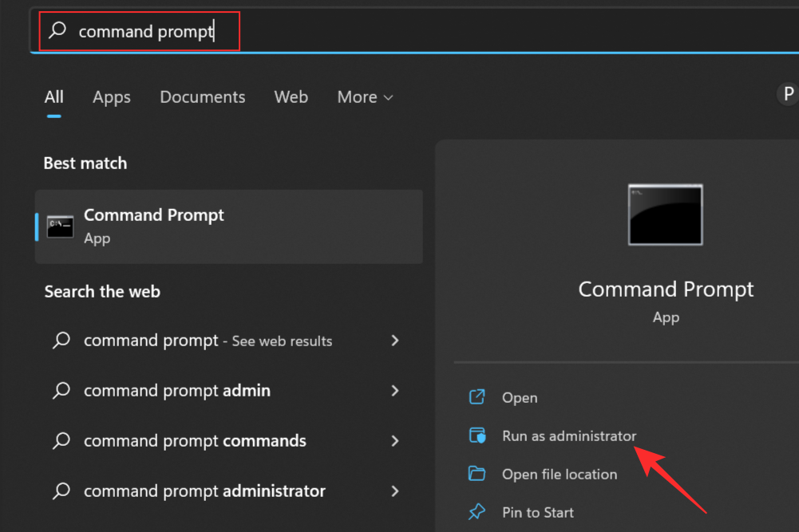Click the Open file location folder icon

(477, 474)
